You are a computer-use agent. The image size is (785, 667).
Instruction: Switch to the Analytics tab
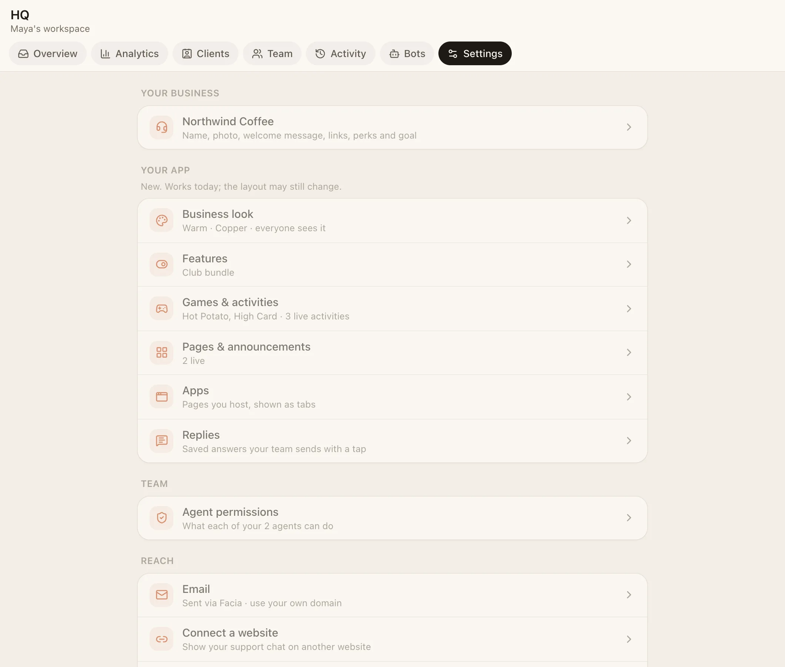pyautogui.click(x=130, y=54)
